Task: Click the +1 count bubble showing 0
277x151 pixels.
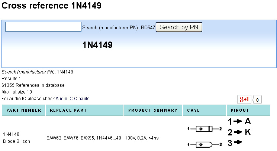Action: [x=257, y=99]
